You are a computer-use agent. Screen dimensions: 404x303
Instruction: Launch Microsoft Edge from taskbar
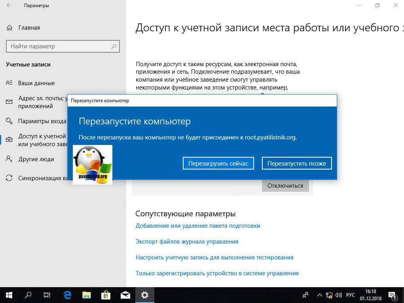67,295
